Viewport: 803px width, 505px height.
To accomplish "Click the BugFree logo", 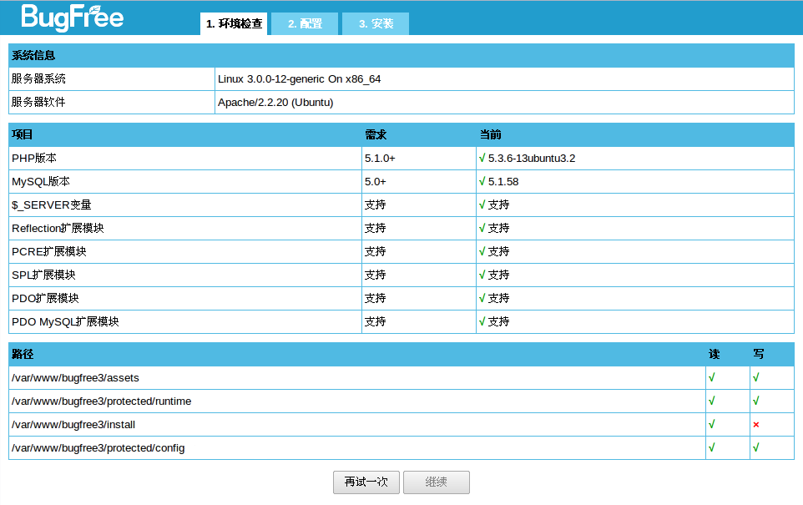I will (x=72, y=17).
